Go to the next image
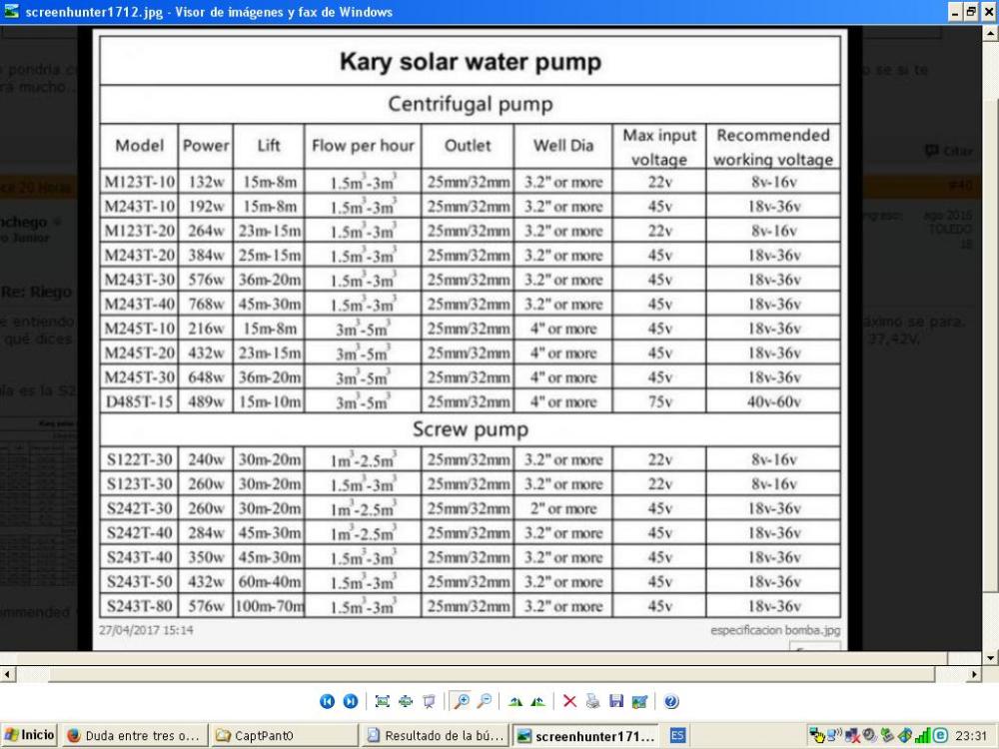999x749 pixels. (x=351, y=701)
